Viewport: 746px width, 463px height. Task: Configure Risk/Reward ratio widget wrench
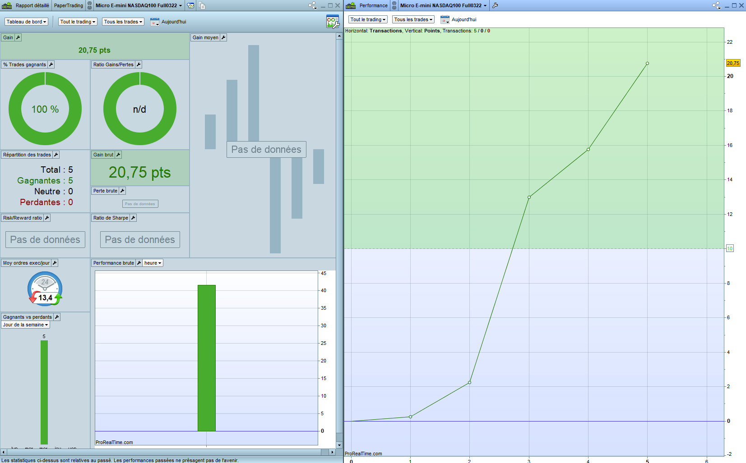(47, 218)
